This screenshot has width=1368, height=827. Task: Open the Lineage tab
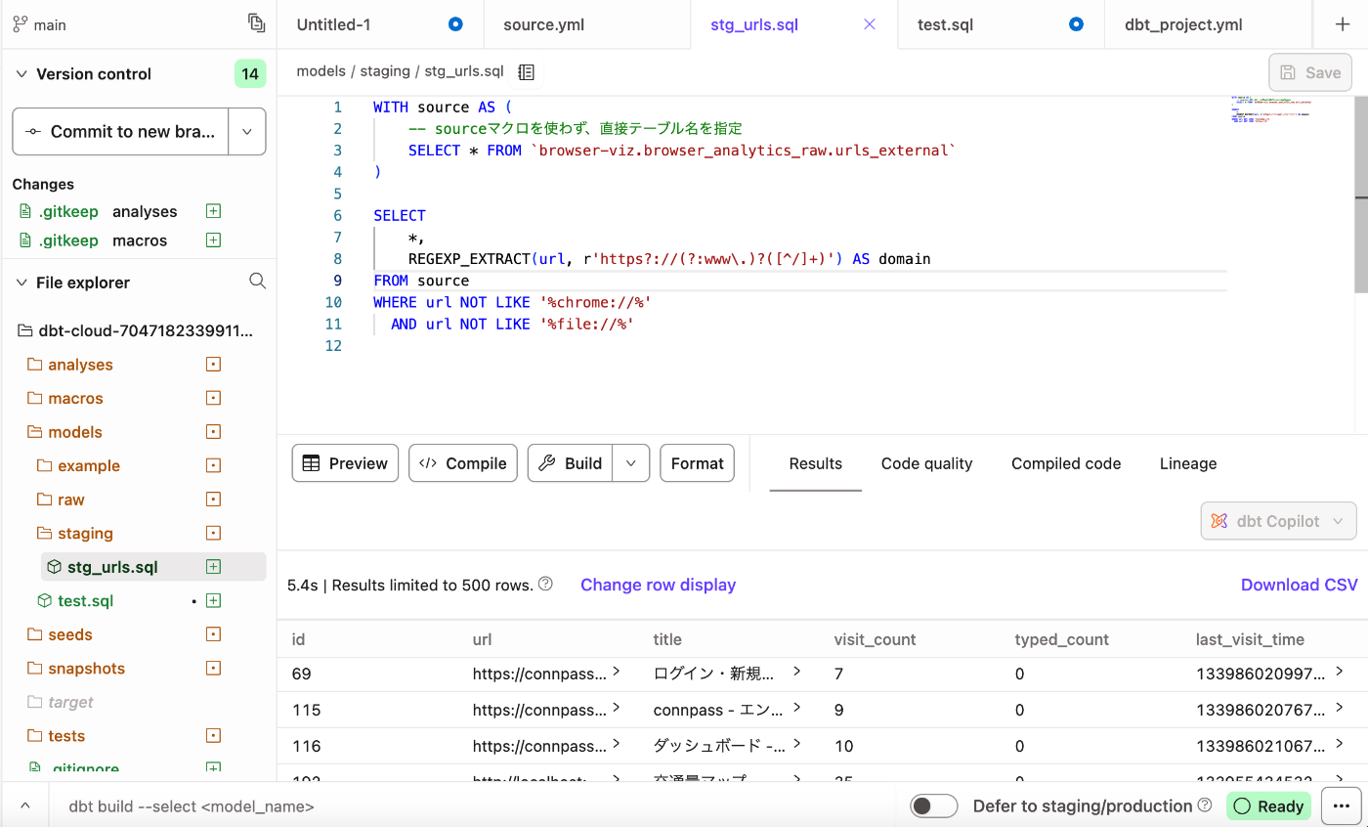[x=1188, y=463]
